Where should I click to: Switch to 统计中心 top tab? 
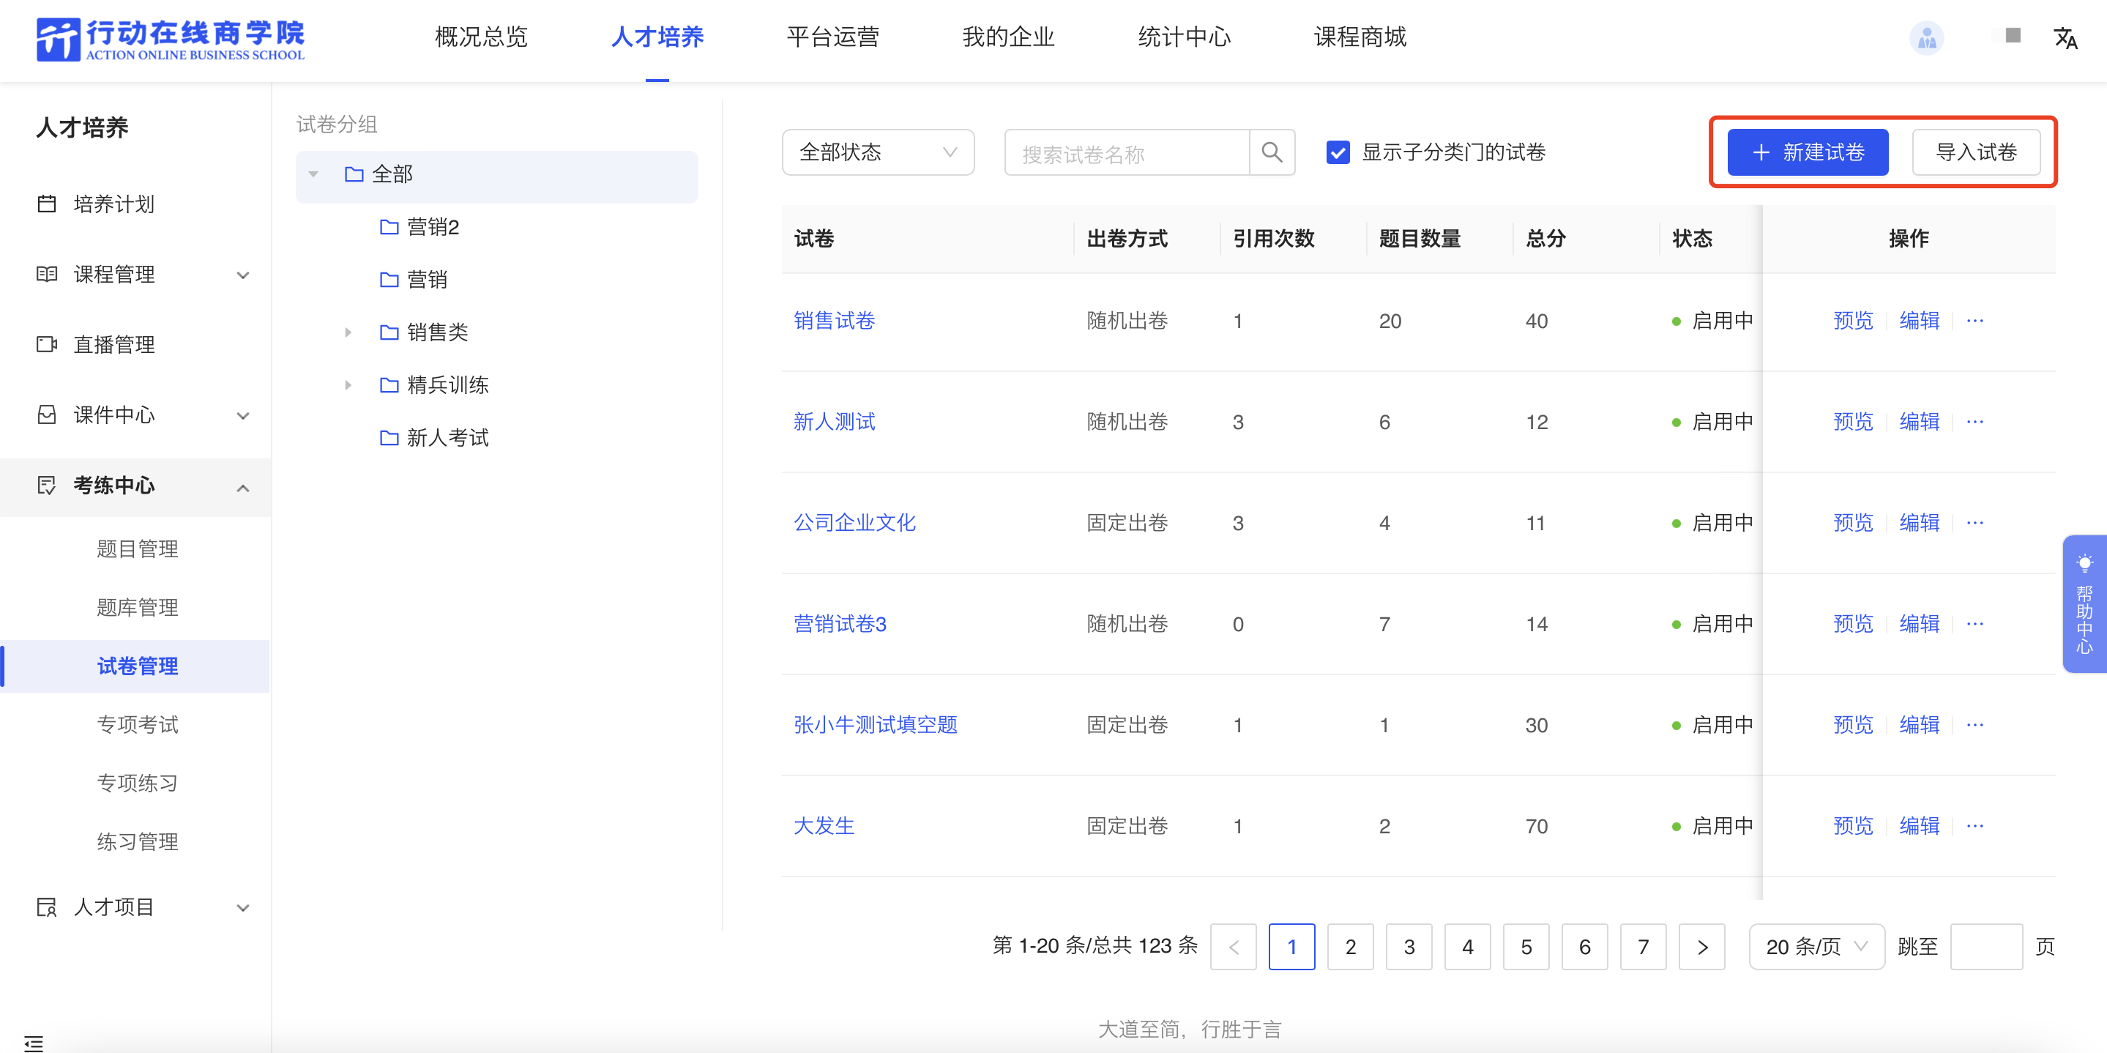coord(1185,37)
